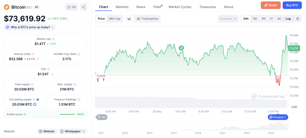Click the USD currency label
Screen dimensions: 306x138
(x=294, y=107)
